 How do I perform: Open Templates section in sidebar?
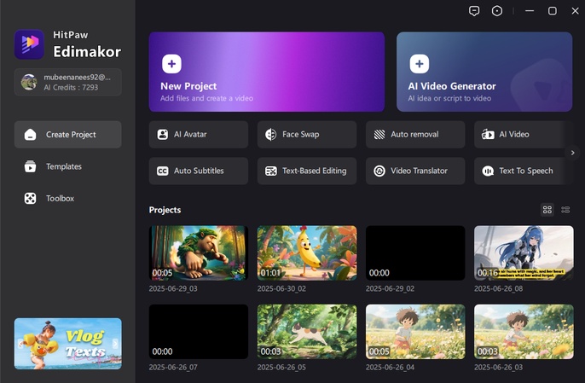68,166
